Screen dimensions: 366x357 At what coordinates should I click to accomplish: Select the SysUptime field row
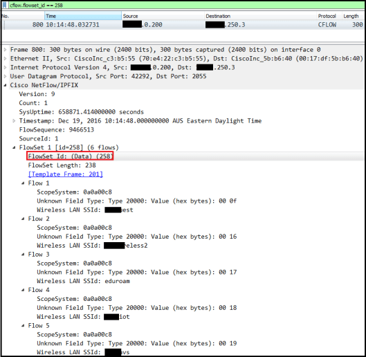pyautogui.click(x=81, y=112)
